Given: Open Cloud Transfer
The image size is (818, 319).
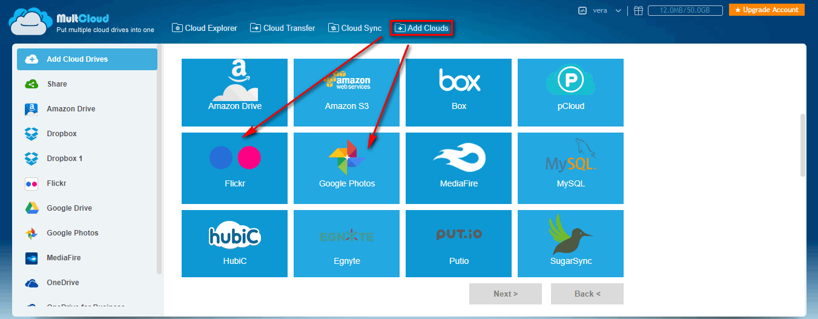Looking at the screenshot, I should click(x=283, y=28).
